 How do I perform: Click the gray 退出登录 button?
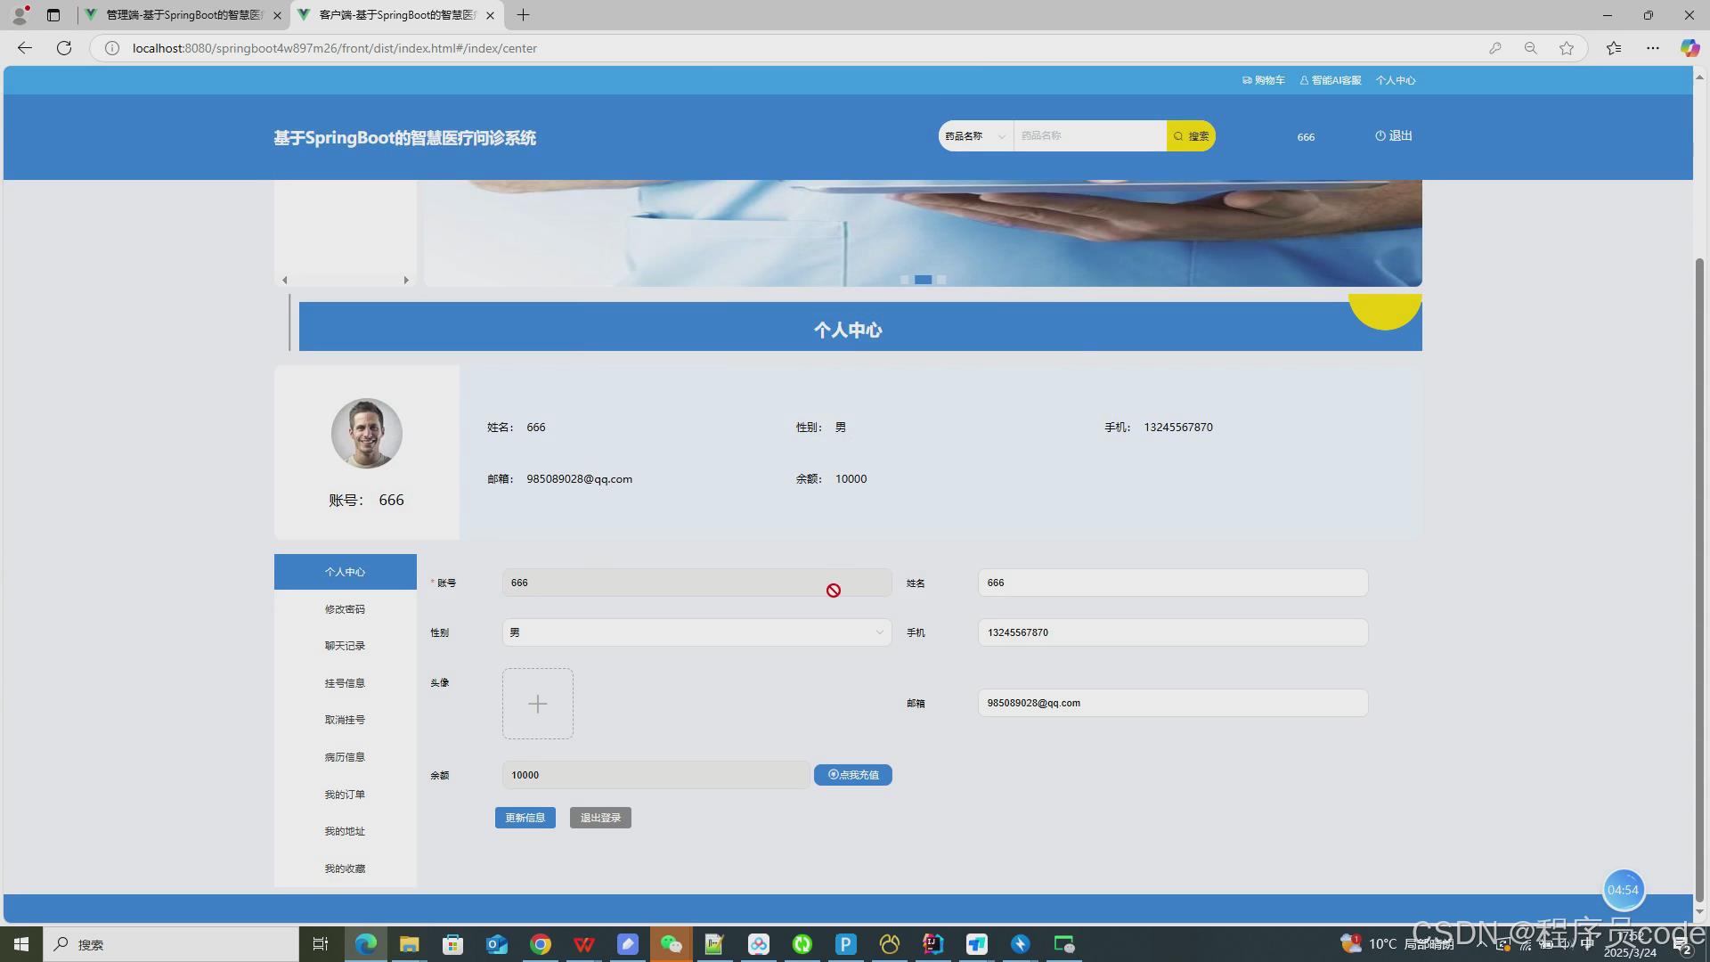pyautogui.click(x=600, y=818)
